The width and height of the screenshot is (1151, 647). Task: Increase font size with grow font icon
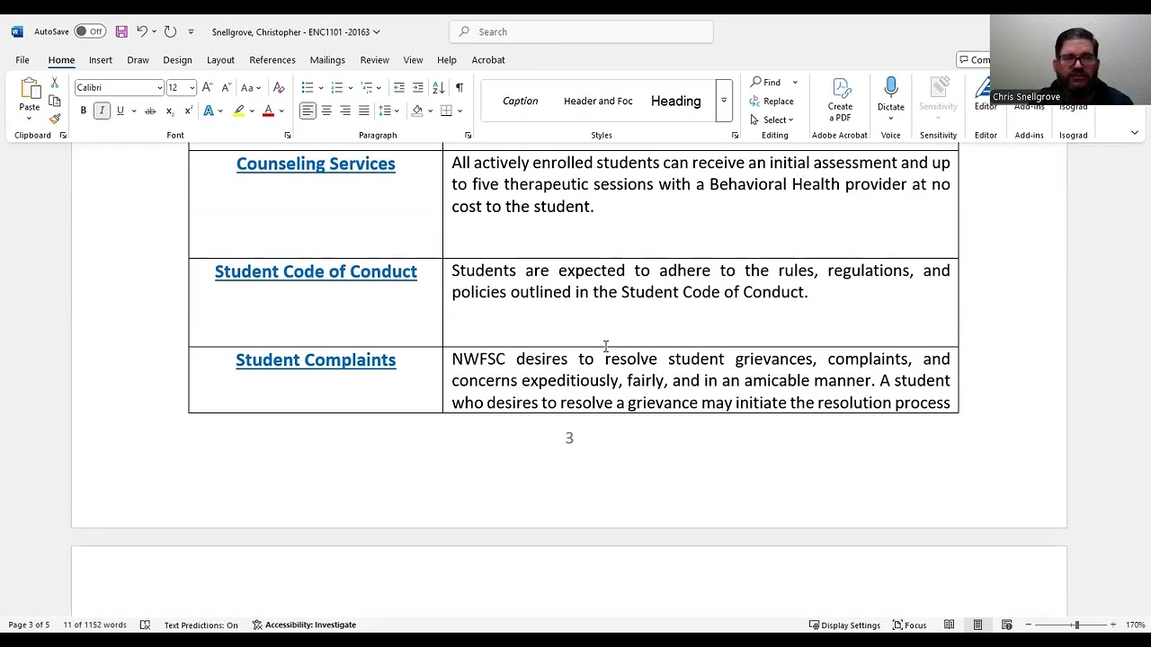207,87
